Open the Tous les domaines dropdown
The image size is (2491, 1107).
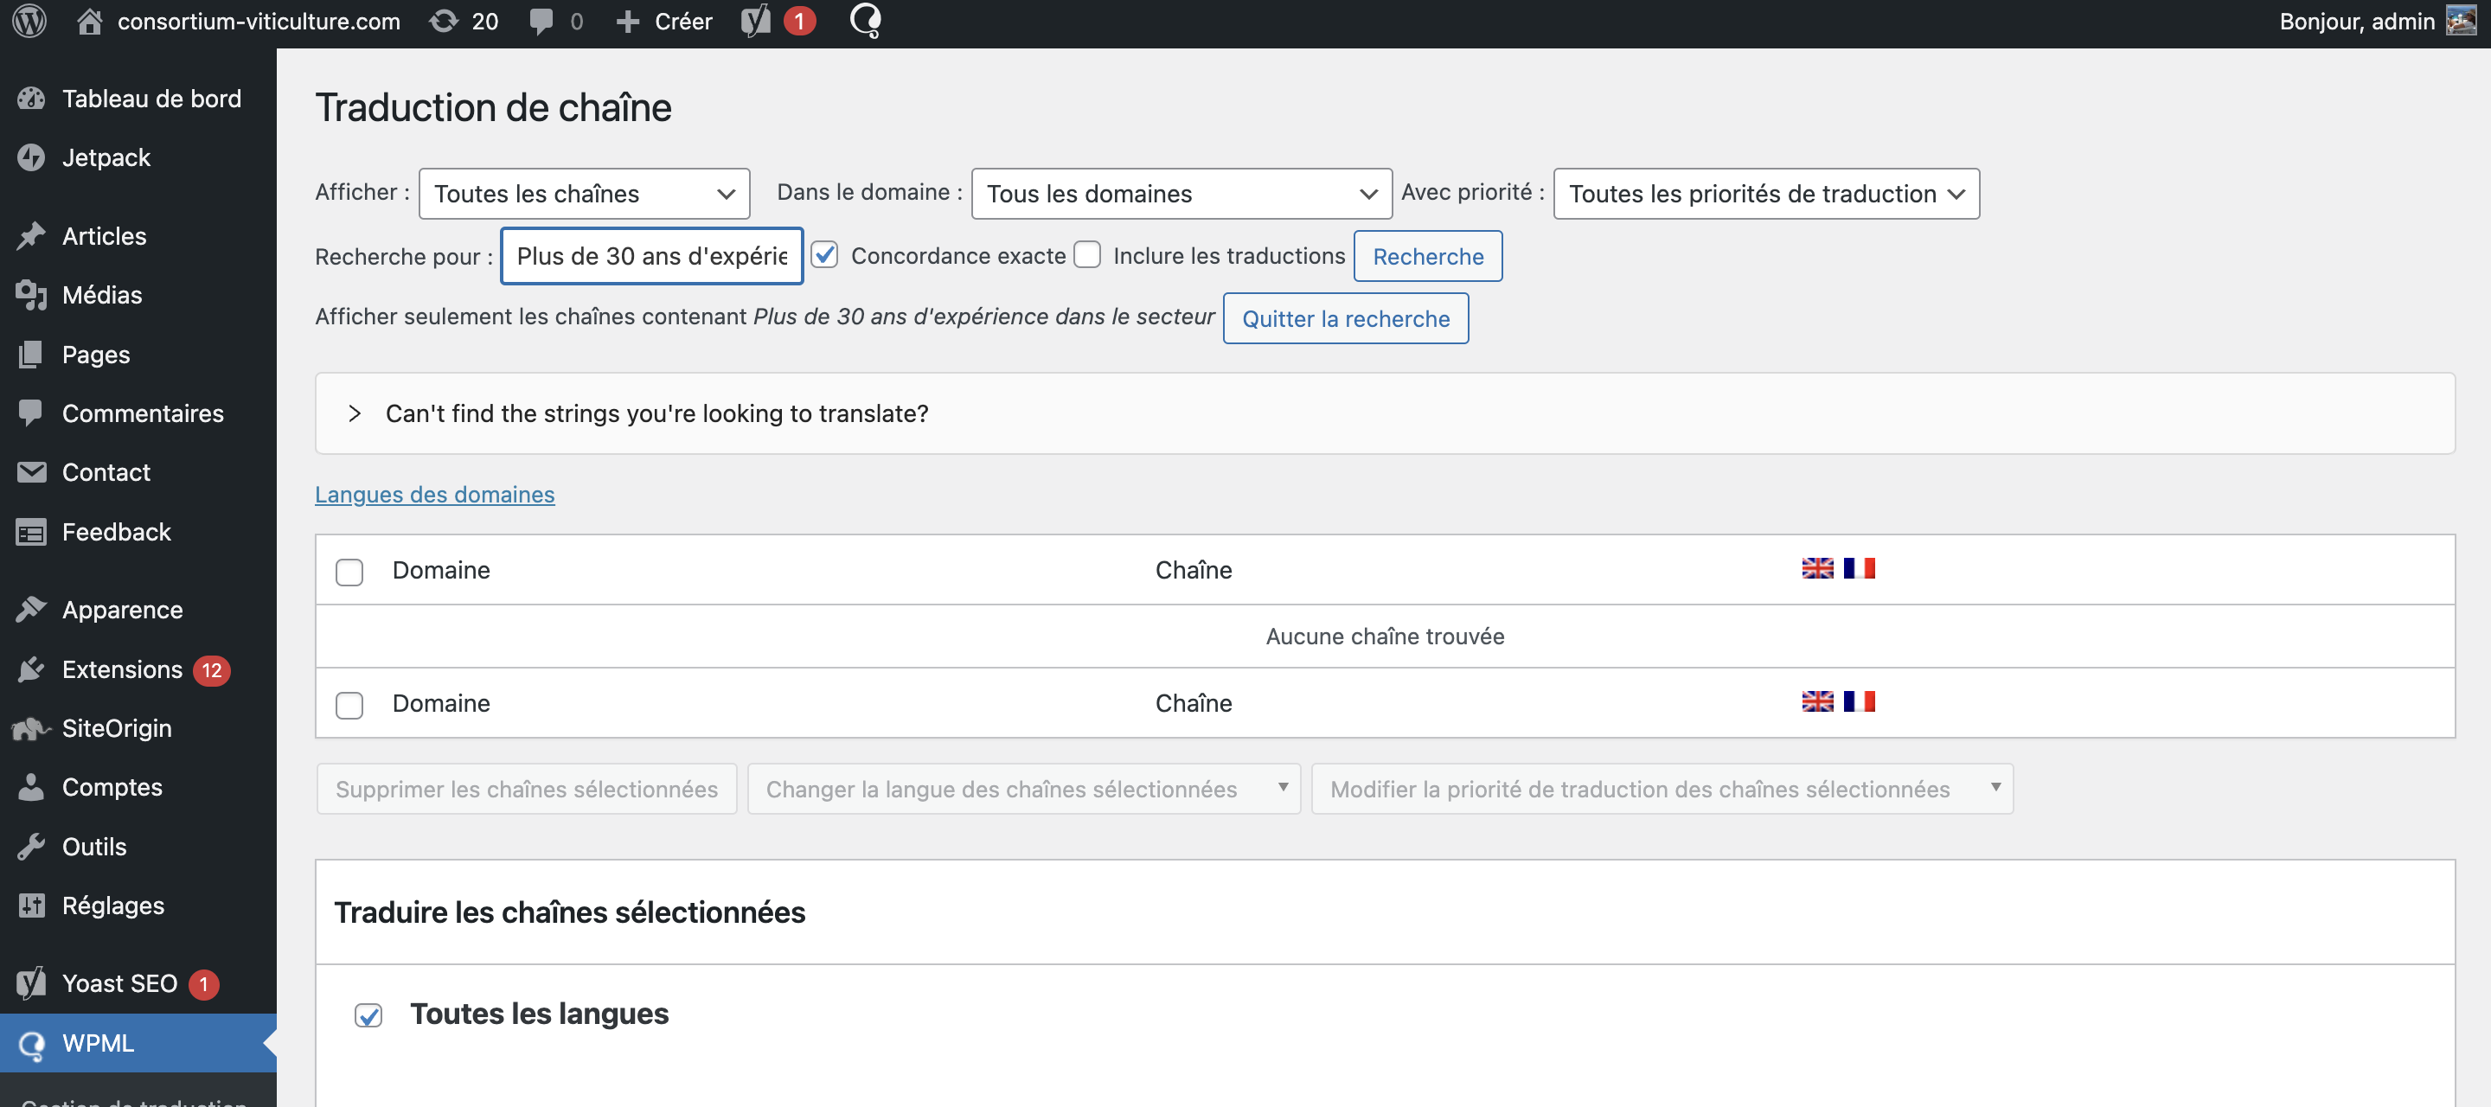pyautogui.click(x=1181, y=194)
